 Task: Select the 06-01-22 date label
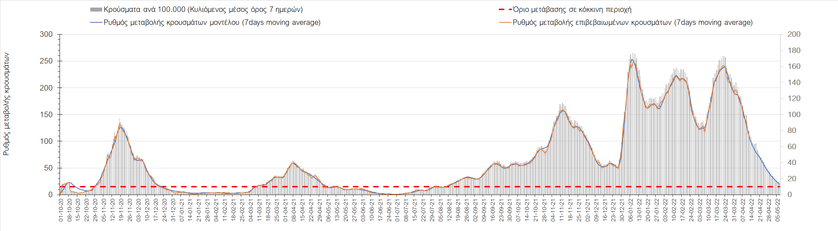(631, 210)
